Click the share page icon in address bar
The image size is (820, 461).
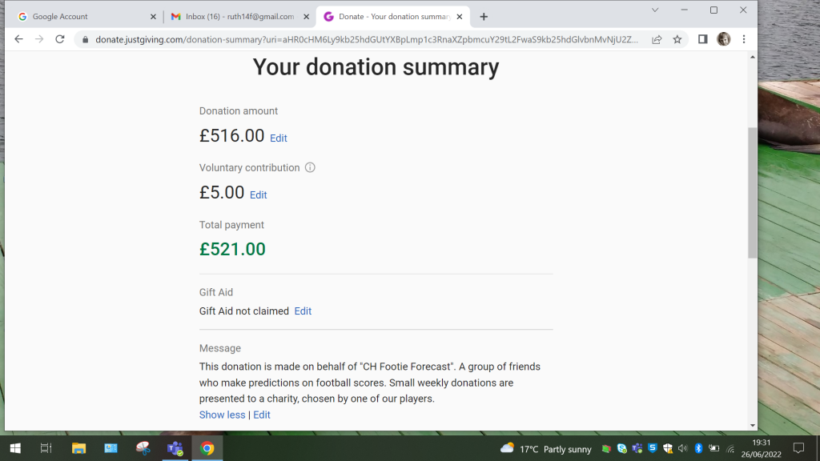click(657, 39)
